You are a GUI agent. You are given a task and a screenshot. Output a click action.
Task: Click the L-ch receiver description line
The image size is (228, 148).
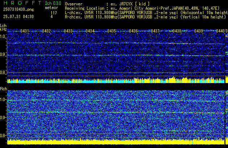[x=146, y=13]
